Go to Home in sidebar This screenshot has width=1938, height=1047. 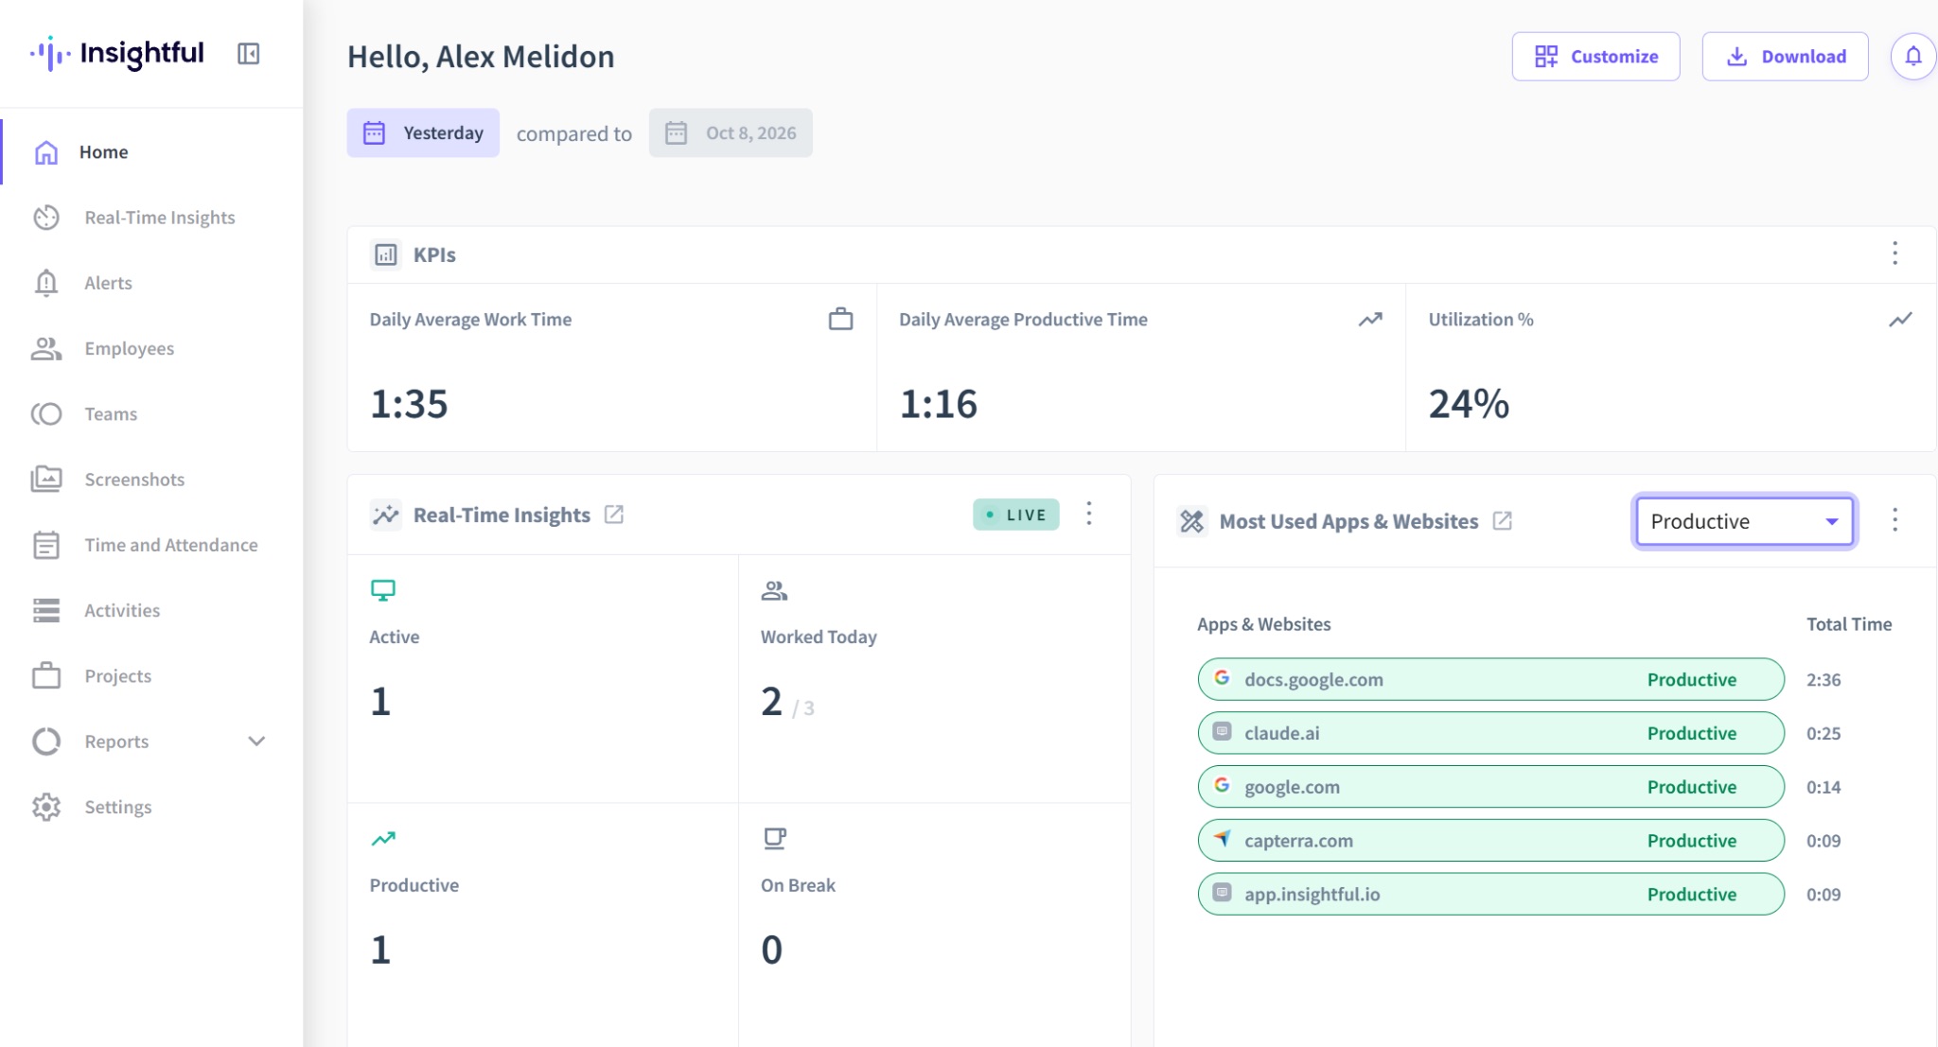(x=151, y=152)
